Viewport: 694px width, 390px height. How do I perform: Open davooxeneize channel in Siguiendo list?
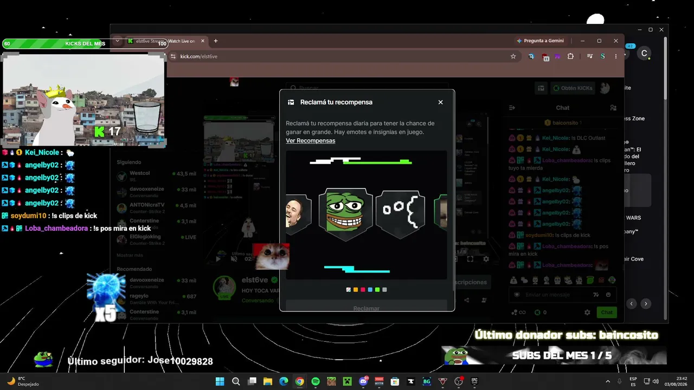157,192
